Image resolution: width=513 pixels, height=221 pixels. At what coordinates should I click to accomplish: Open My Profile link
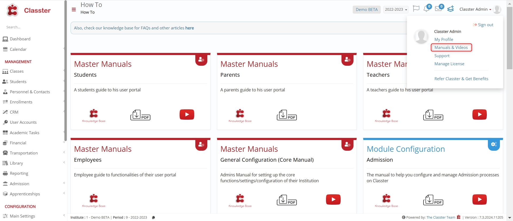click(444, 39)
